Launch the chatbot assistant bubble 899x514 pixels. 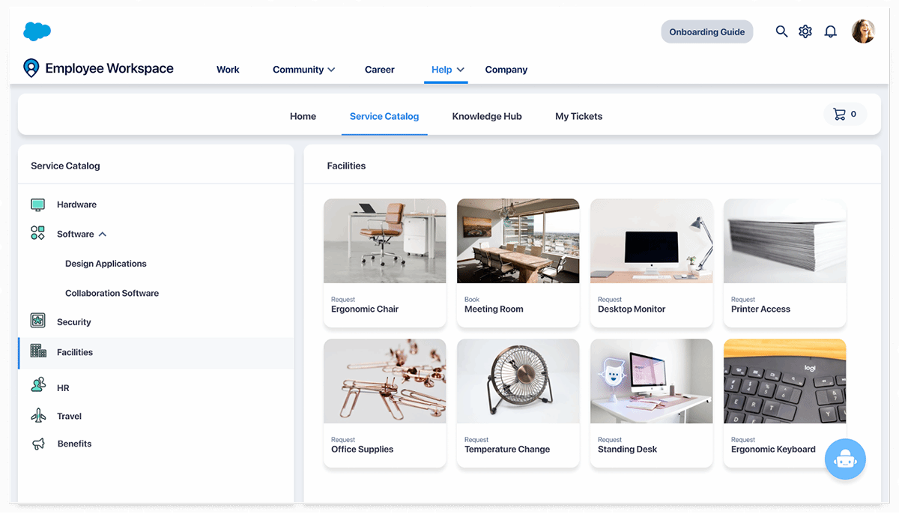click(x=845, y=459)
